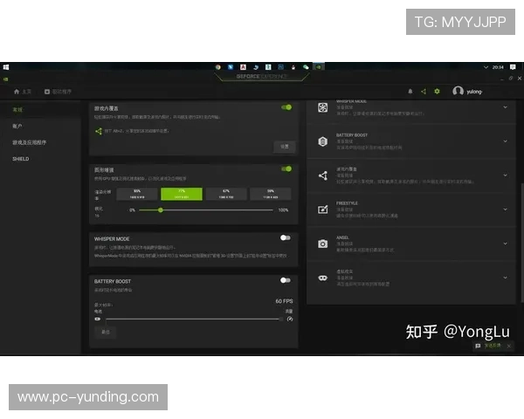524x419 pixels.
Task: Select SHIELD in the settings sidebar
Action: (x=21, y=159)
